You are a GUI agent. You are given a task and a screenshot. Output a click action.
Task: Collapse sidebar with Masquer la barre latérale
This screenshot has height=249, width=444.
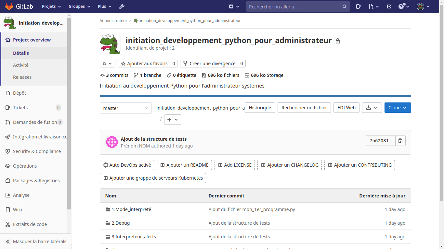click(x=36, y=242)
